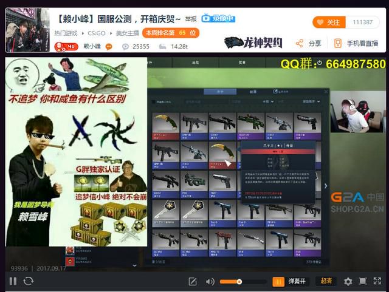Select the Desert Eagle pistol item
Image resolution: width=389 pixels, height=292 pixels.
tap(308, 126)
